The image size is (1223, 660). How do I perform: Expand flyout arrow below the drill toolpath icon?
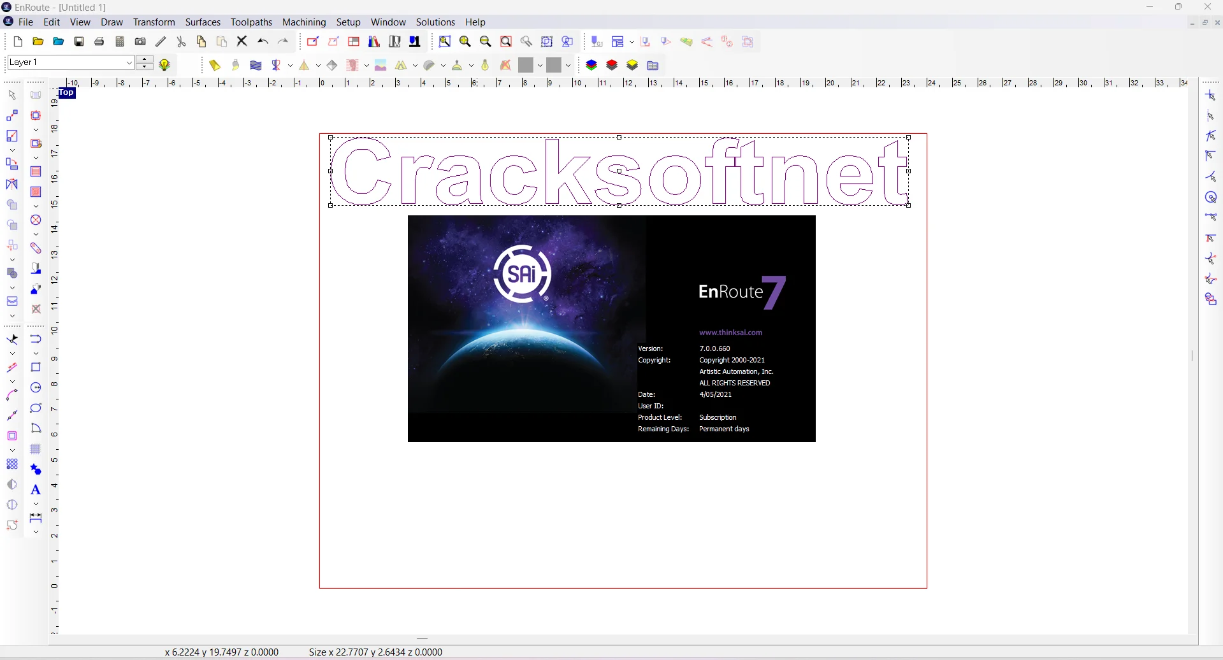[36, 234]
